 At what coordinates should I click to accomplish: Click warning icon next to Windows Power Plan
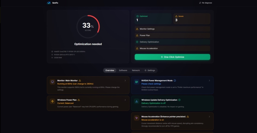click(79, 100)
